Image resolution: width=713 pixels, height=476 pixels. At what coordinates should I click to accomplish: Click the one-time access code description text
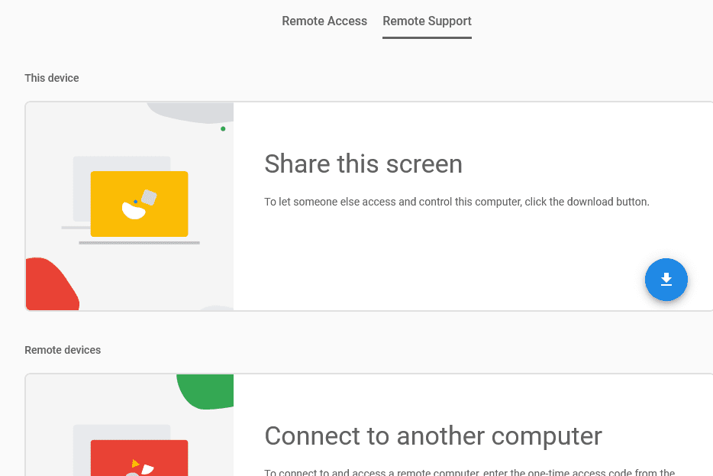(469, 472)
